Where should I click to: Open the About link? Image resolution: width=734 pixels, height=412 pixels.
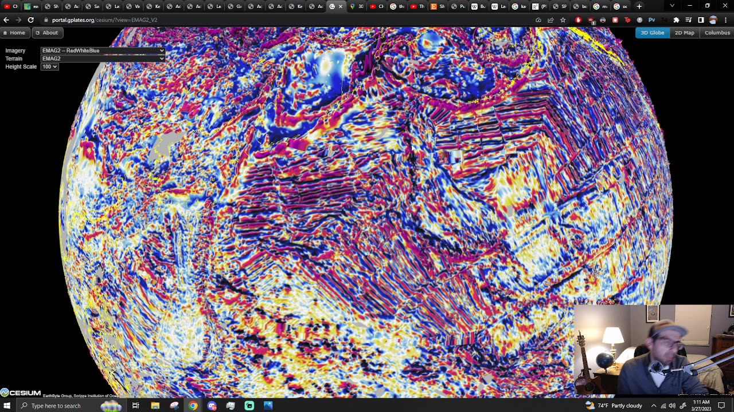46,33
